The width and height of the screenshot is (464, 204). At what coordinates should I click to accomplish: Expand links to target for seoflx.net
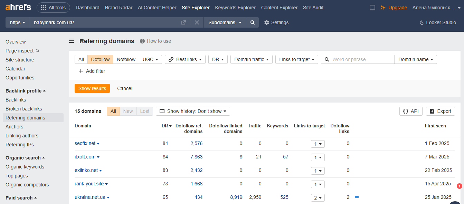(318, 144)
